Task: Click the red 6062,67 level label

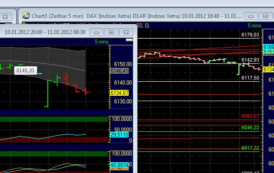Action: tap(250, 116)
